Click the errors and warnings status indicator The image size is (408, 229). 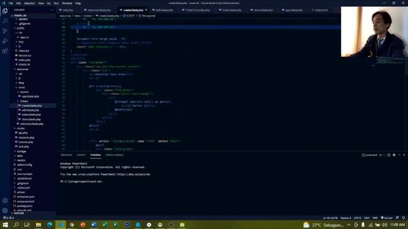pyautogui.click(x=8, y=218)
